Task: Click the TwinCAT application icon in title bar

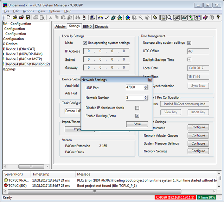Action: (x=5, y=5)
